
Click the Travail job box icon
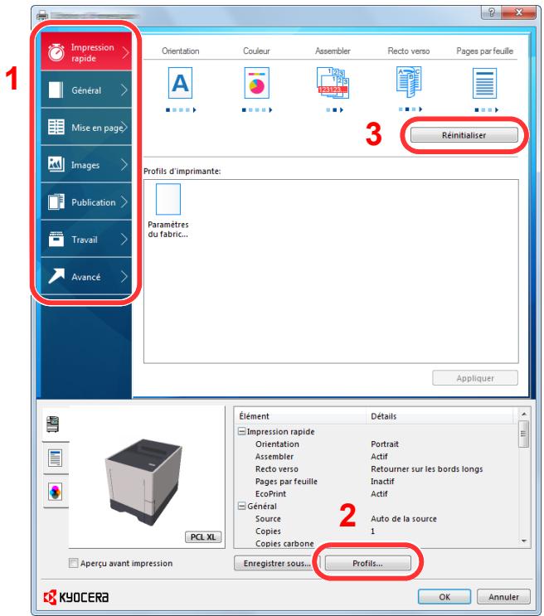click(56, 239)
